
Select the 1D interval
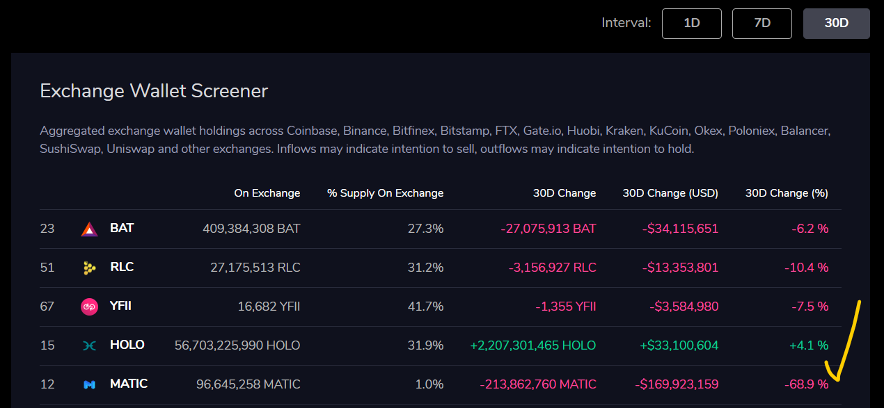pos(691,23)
